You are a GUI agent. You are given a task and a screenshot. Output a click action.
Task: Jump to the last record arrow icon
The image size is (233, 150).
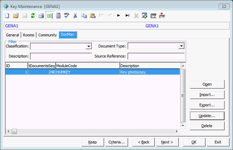tap(127, 15)
